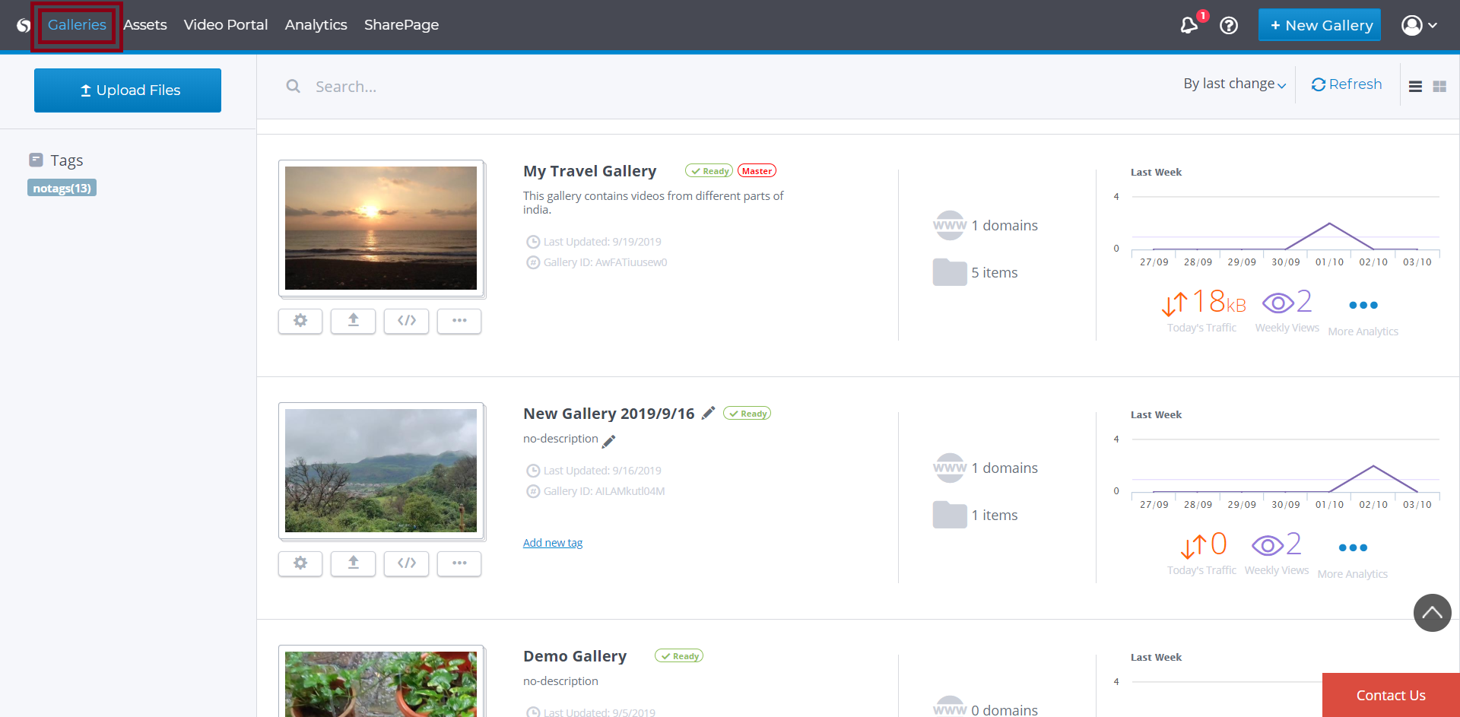Edit New Gallery 2019/9/16 title pencil icon
The width and height of the screenshot is (1460, 717).
pos(708,413)
